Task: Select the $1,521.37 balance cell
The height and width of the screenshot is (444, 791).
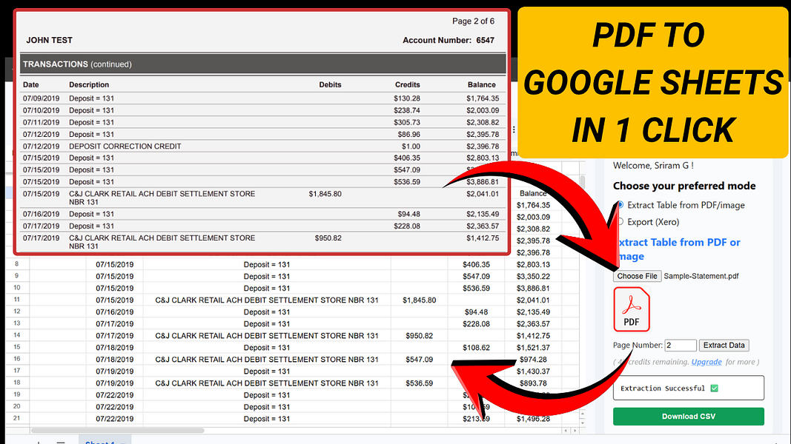Action: point(533,347)
